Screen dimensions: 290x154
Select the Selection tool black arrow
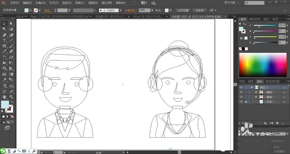[4, 23]
